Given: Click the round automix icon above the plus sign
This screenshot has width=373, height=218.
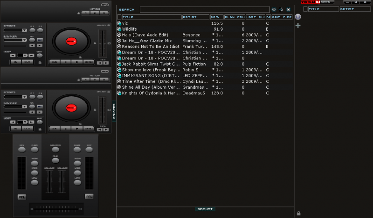Looking at the screenshot, I should pos(298,17).
